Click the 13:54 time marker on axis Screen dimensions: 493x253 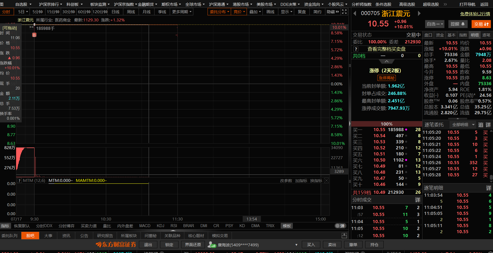252,219
